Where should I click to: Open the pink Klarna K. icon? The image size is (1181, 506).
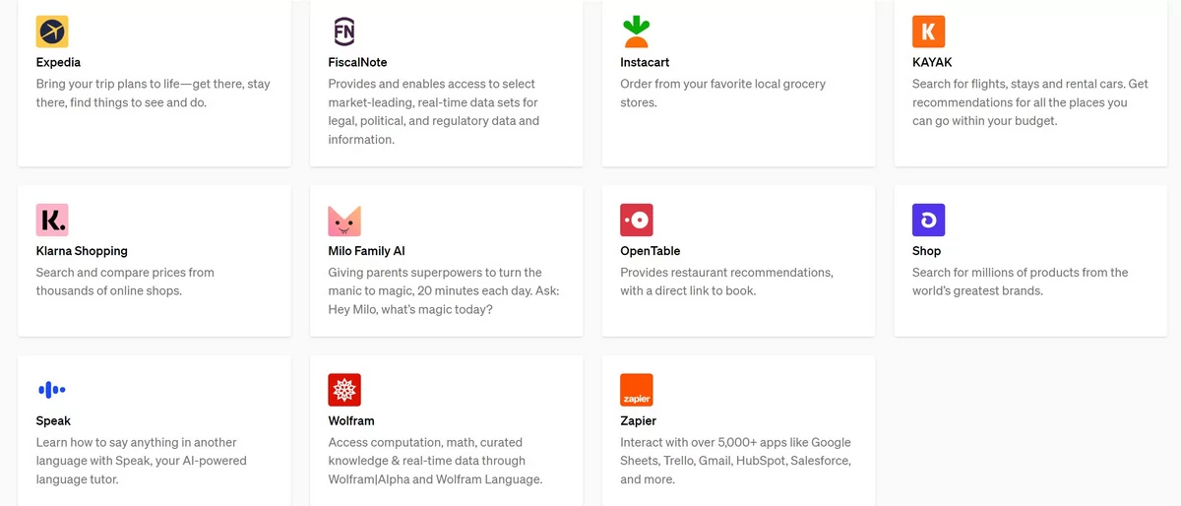(52, 221)
